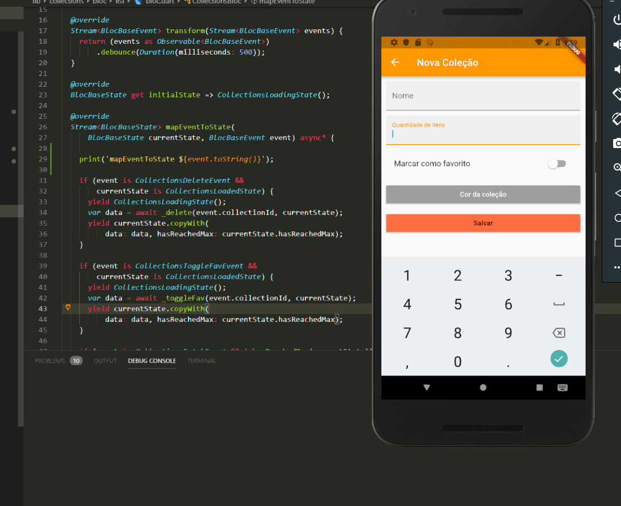Click the emulator sidebar home circle icon
Image resolution: width=621 pixels, height=506 pixels.
[618, 218]
